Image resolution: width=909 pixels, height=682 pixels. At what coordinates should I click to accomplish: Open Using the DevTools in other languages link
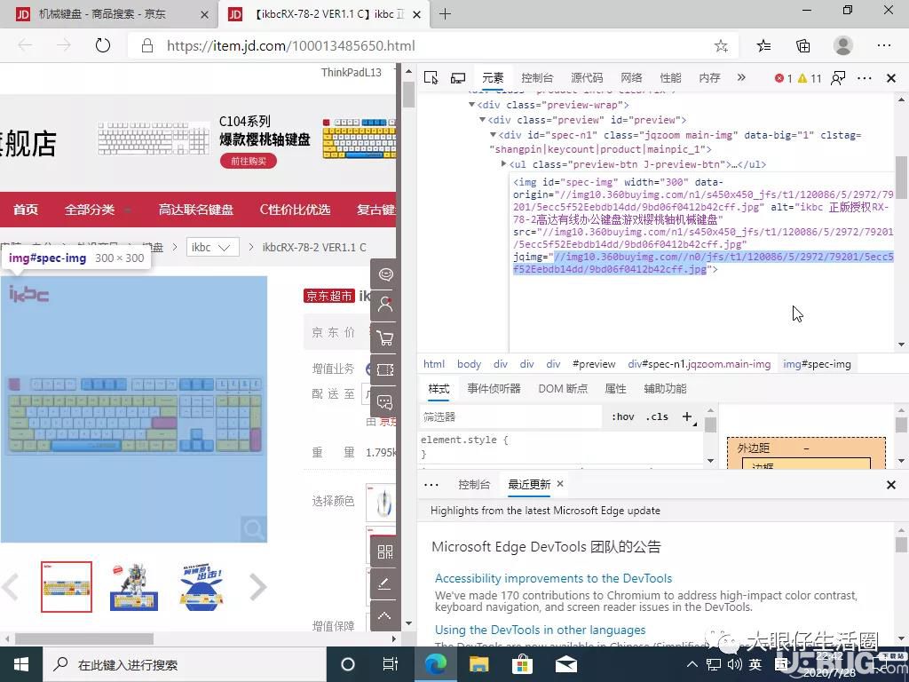tap(541, 630)
